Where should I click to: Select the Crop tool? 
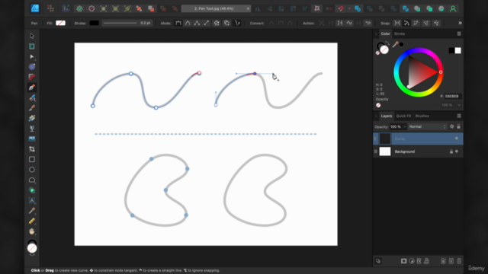(x=32, y=149)
